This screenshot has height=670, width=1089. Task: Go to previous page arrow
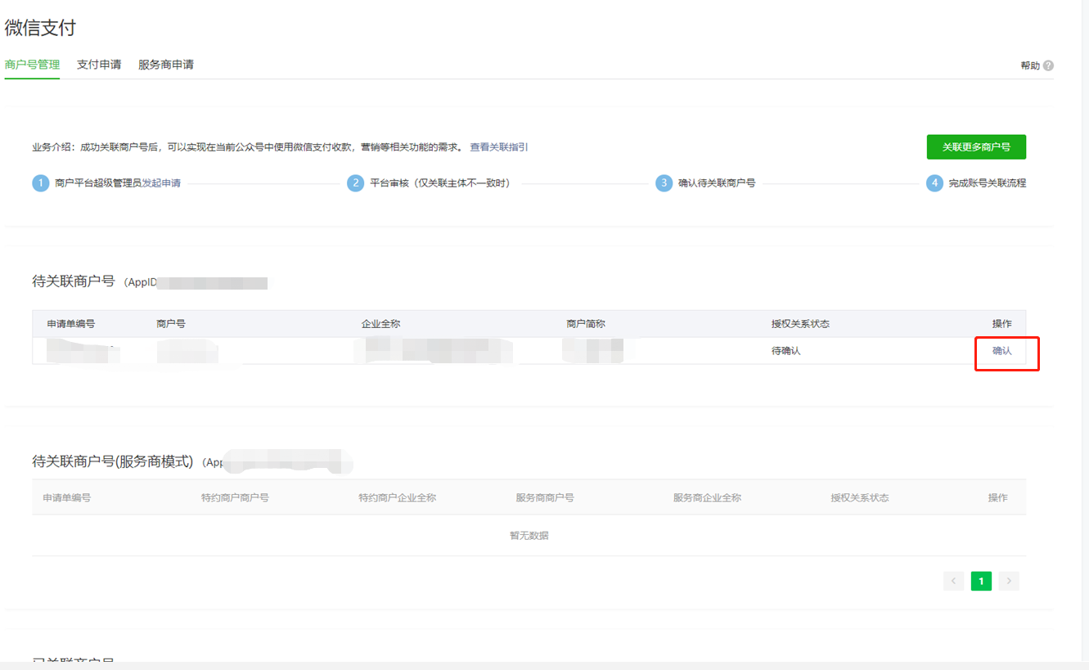click(x=953, y=581)
